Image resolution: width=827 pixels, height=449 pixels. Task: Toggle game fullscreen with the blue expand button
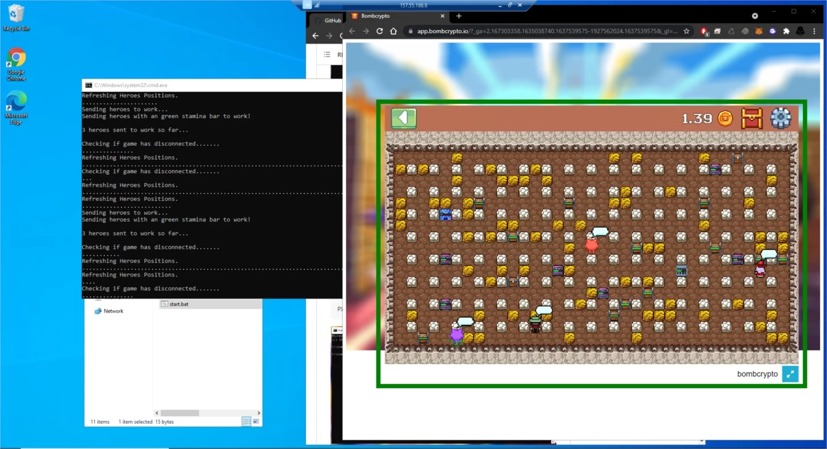point(790,374)
